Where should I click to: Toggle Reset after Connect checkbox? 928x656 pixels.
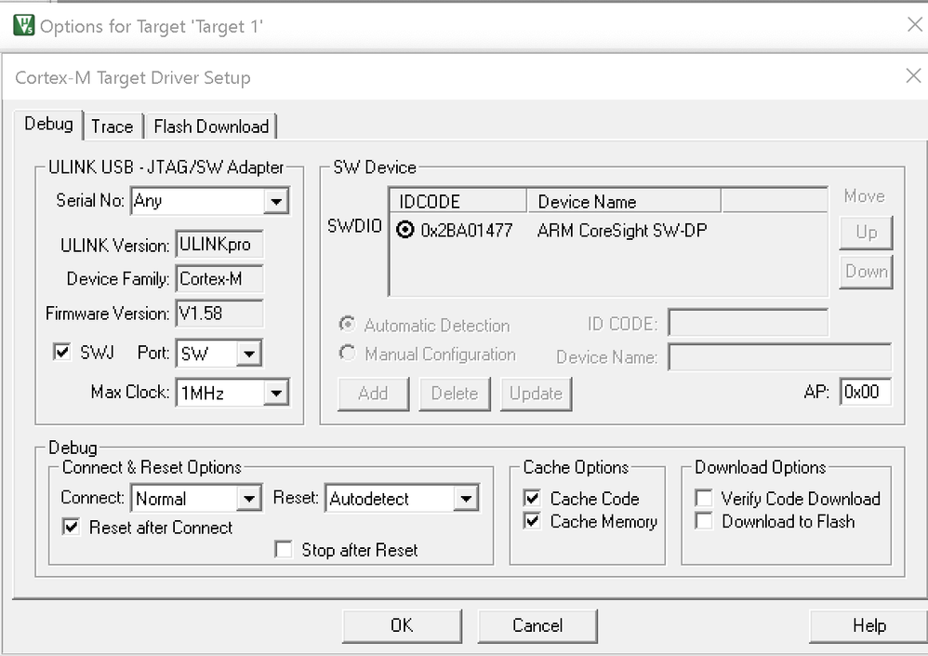tap(71, 527)
